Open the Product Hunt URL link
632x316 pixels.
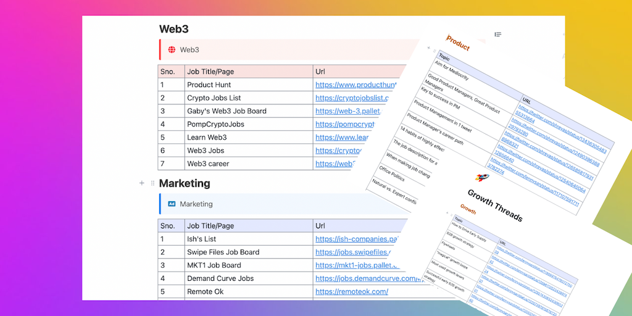[x=356, y=85]
